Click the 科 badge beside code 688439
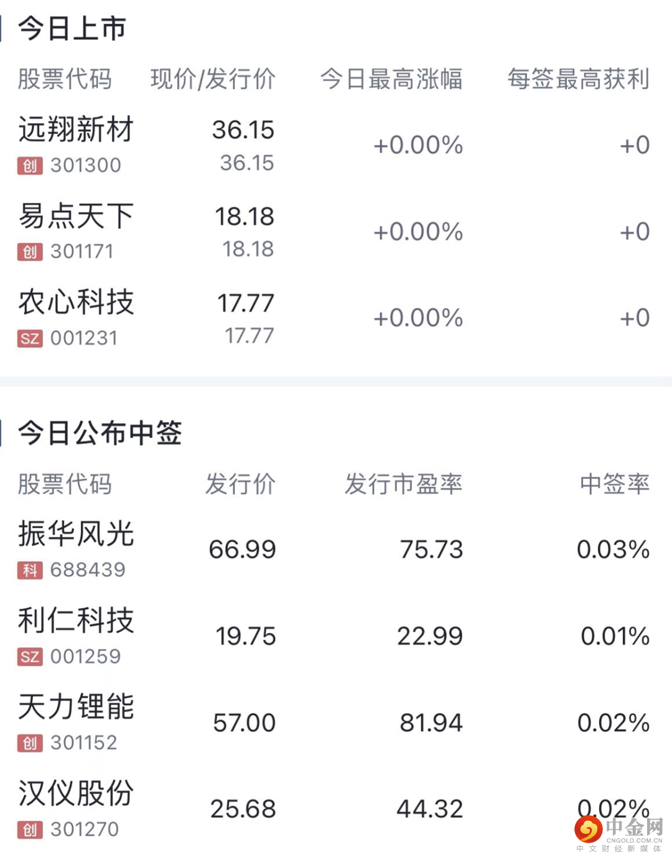The width and height of the screenshot is (672, 860). tap(30, 570)
